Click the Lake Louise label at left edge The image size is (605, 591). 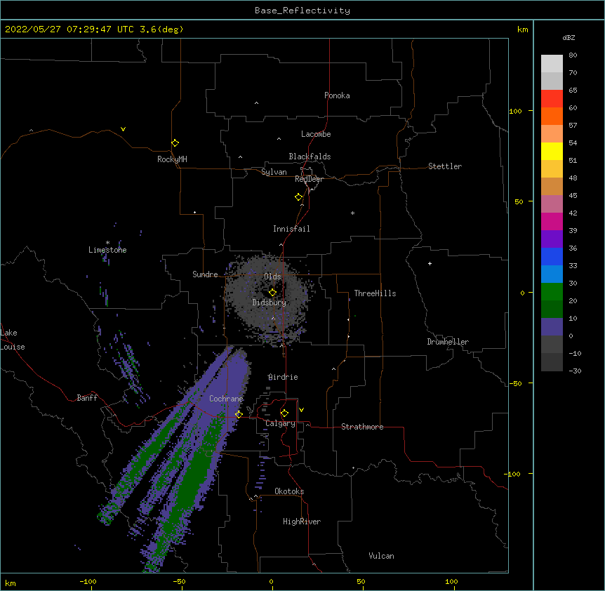[x=13, y=340]
